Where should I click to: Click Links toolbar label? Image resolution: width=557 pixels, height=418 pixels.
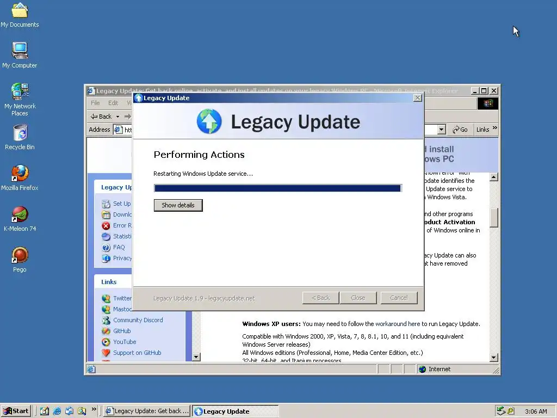click(482, 130)
